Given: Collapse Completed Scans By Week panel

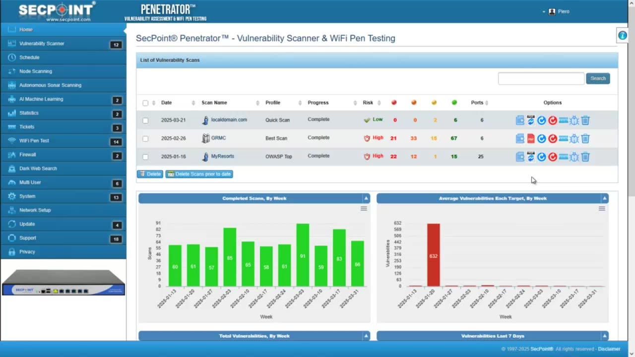Looking at the screenshot, I should point(366,198).
